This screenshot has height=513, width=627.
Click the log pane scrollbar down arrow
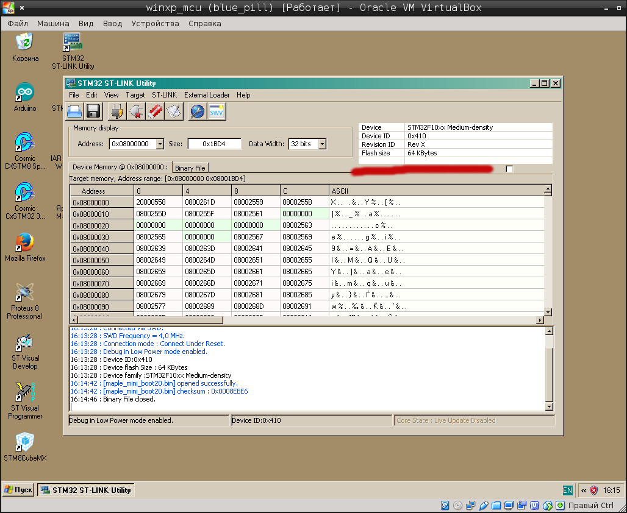(x=549, y=407)
